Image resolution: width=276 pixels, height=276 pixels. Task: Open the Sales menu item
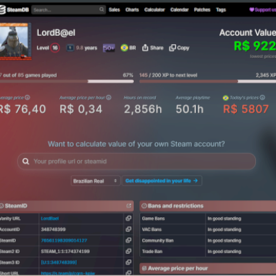115,10
